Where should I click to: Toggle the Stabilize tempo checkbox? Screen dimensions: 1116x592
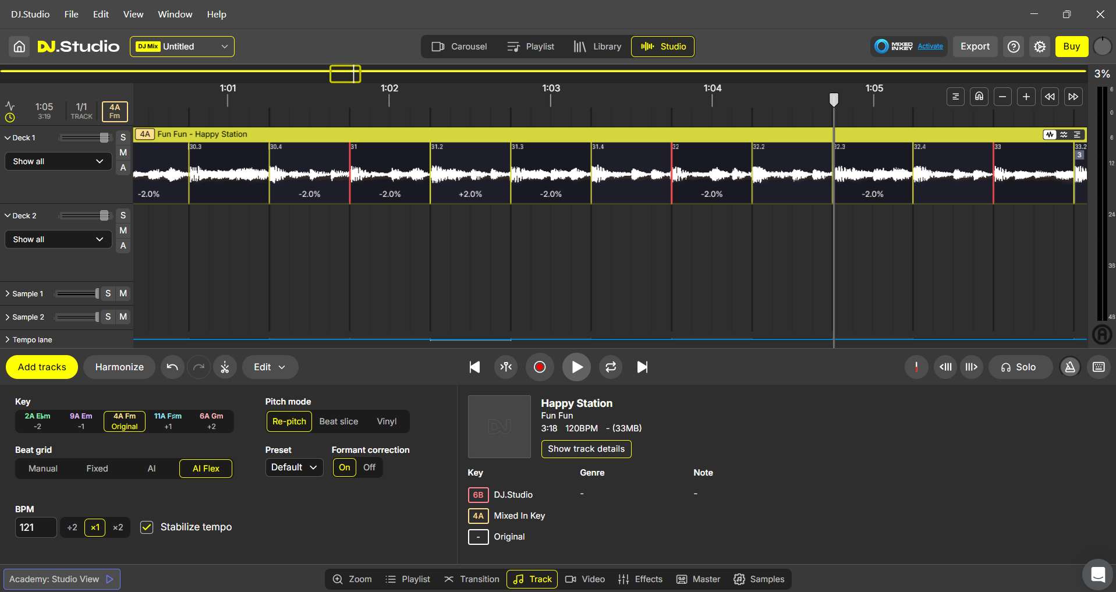click(147, 527)
